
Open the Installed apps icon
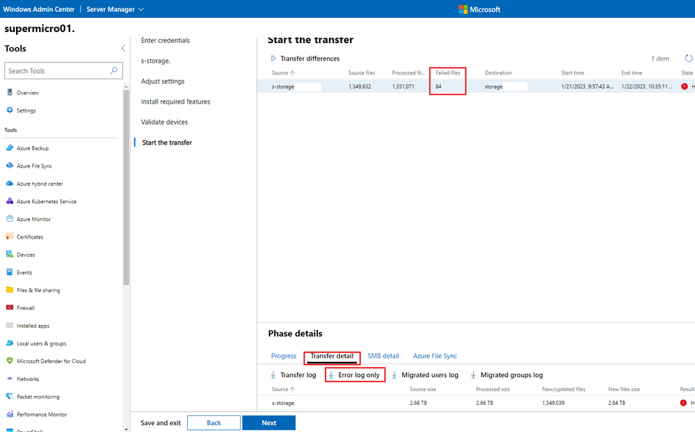(x=10, y=326)
